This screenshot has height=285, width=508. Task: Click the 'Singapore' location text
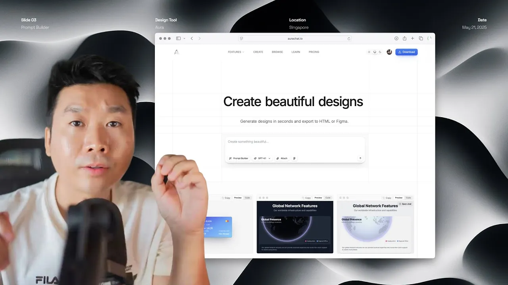(299, 27)
